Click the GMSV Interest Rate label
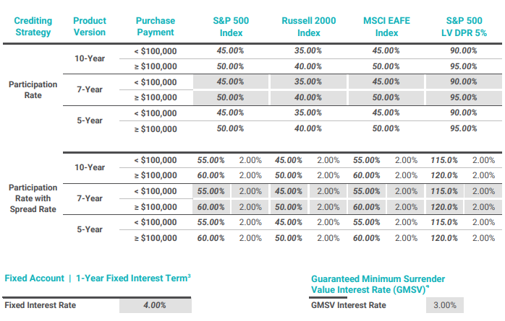Viewport: 505px width, 321px height. click(349, 305)
